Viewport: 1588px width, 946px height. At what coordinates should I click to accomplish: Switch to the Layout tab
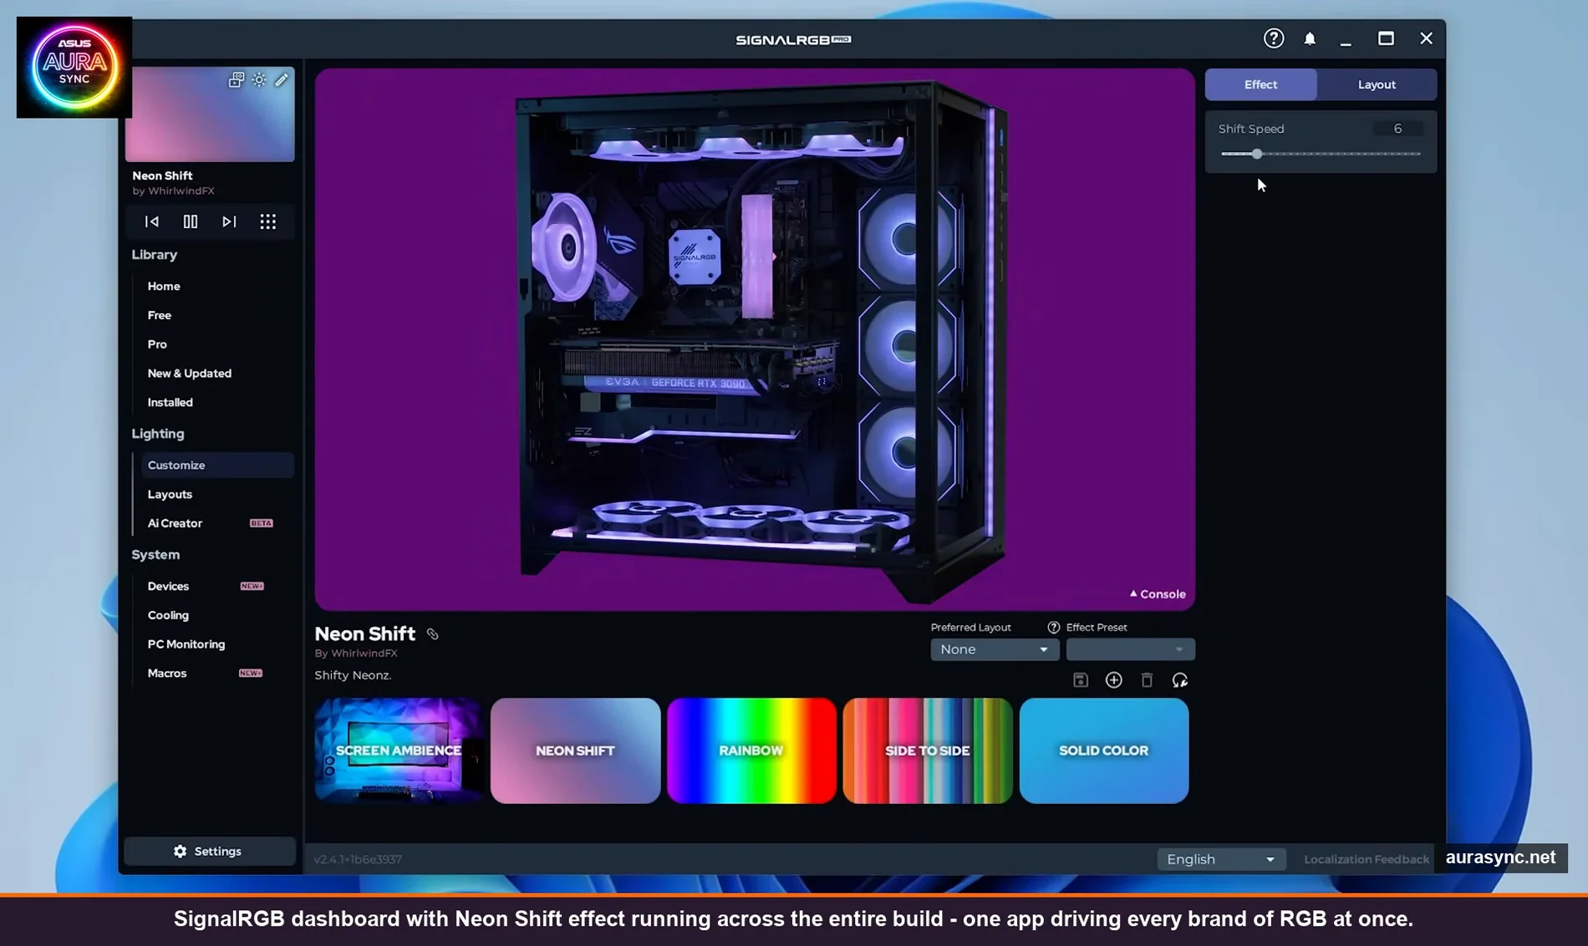point(1376,84)
